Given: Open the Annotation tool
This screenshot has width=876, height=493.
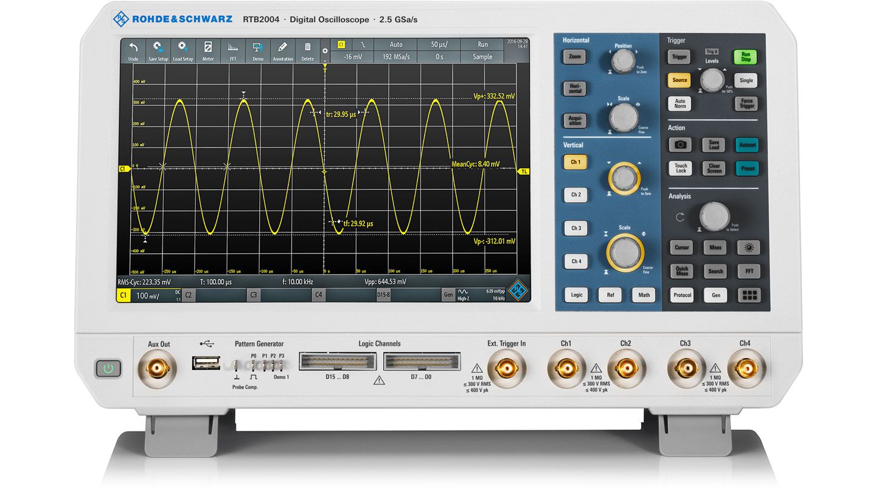Looking at the screenshot, I should click(x=282, y=50).
